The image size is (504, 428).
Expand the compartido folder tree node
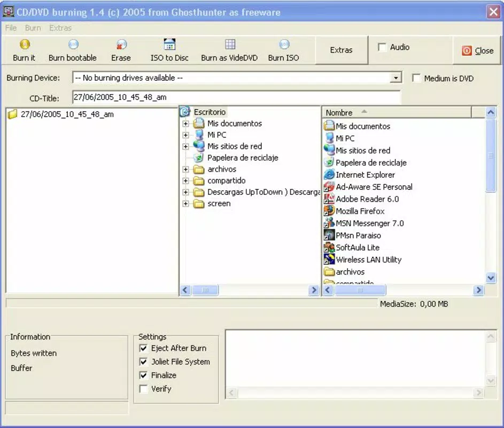(185, 180)
